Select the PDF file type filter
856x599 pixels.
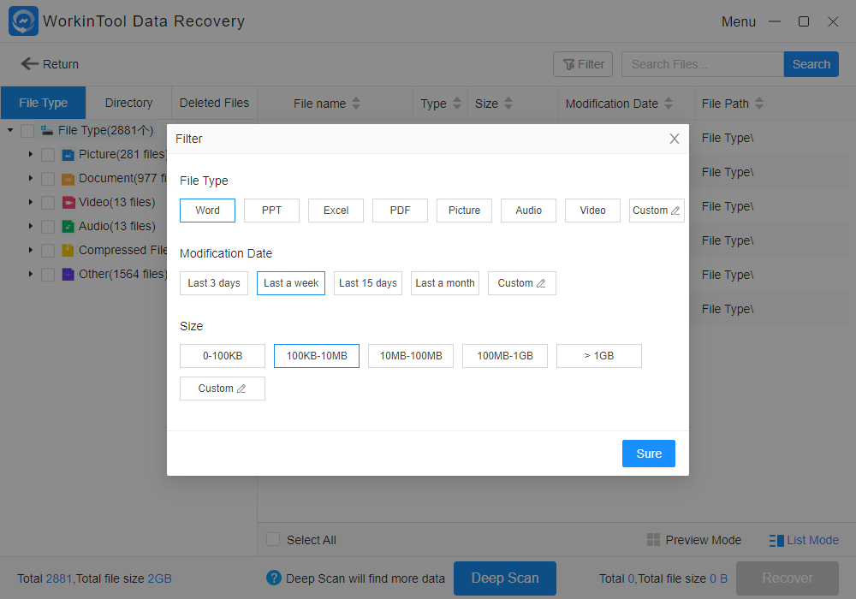[400, 211]
